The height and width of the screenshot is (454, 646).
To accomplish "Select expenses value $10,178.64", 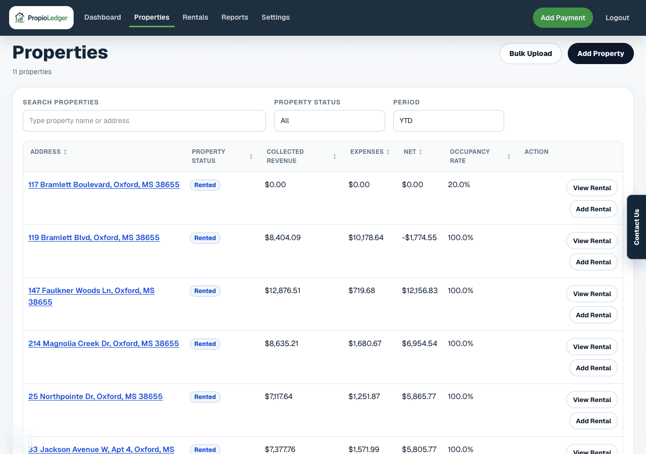I will click(x=366, y=238).
